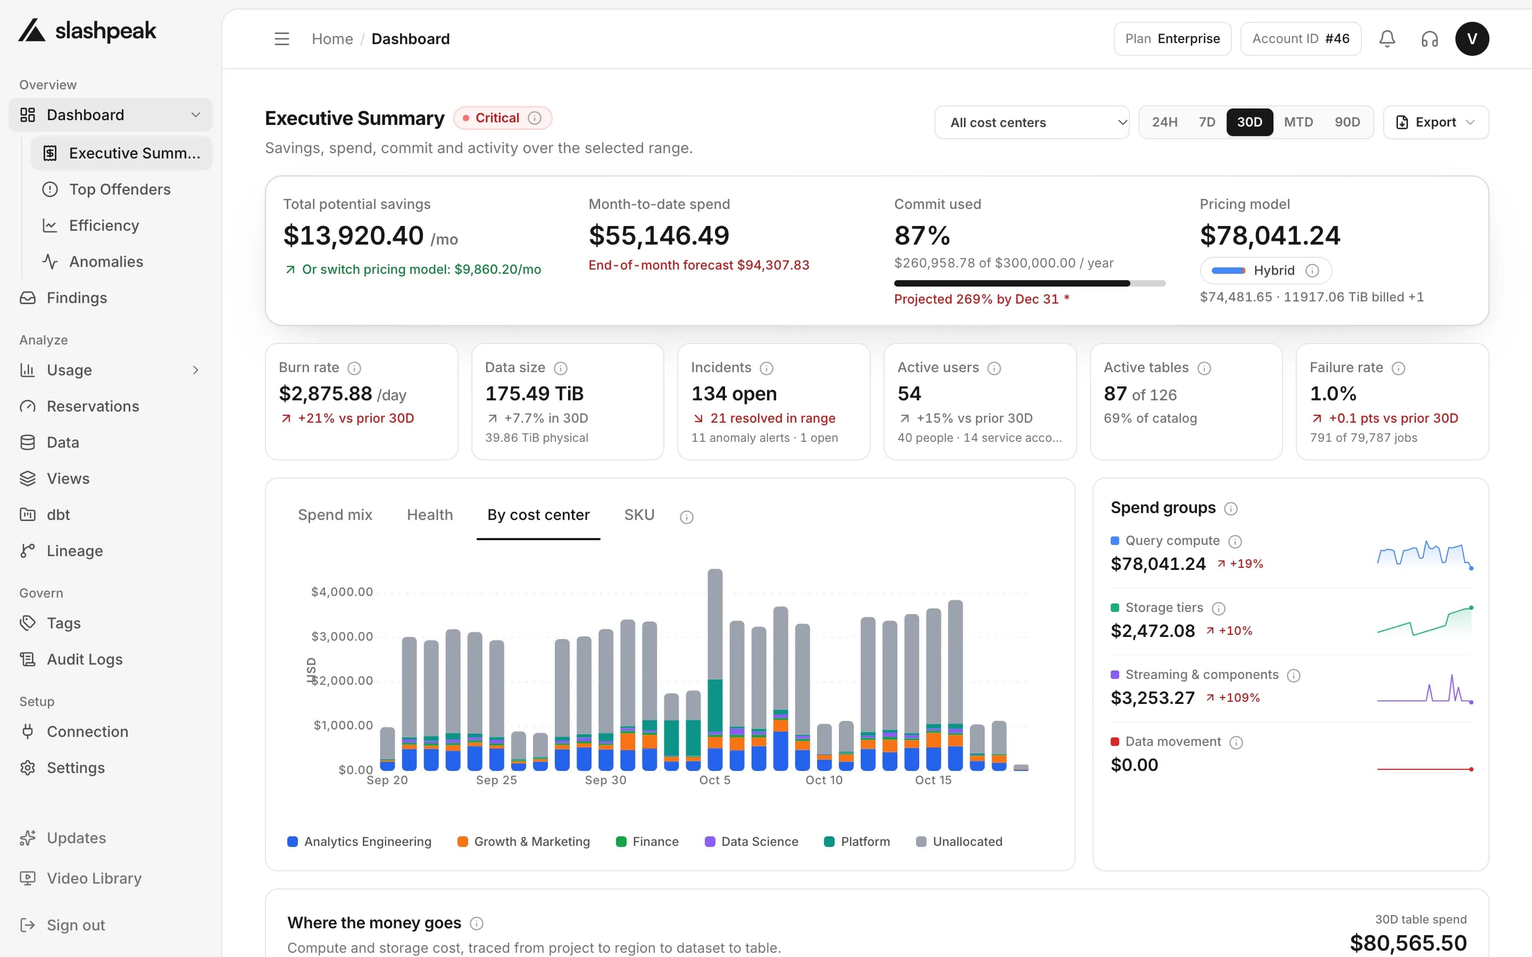Open the notifications bell
Image resolution: width=1532 pixels, height=957 pixels.
[1387, 39]
